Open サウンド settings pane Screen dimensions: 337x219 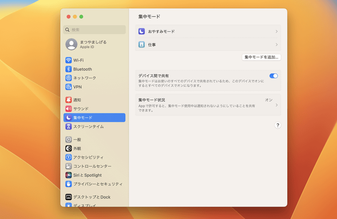[94, 109]
